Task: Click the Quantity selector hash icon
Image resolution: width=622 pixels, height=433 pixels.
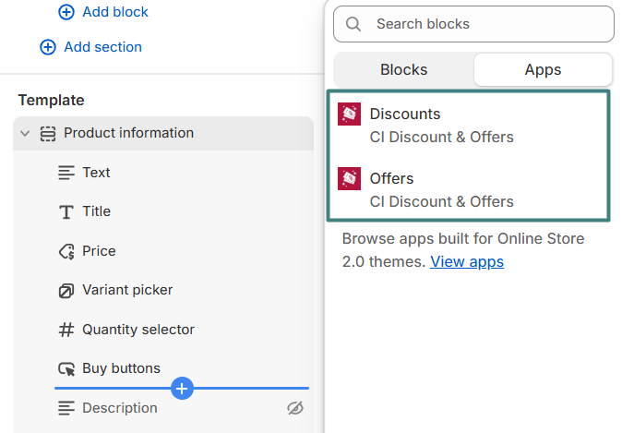Action: 66,330
